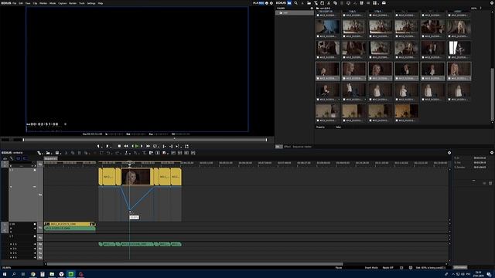The image size is (495, 278).
Task: Jump to the next edit point
Action: (x=171, y=146)
